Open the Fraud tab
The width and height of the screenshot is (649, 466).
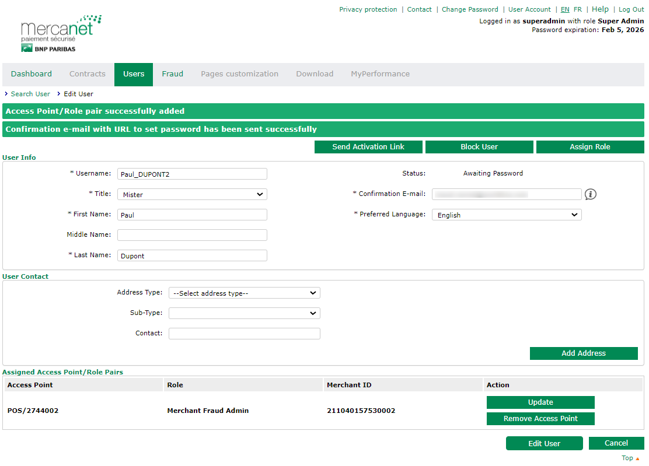172,74
